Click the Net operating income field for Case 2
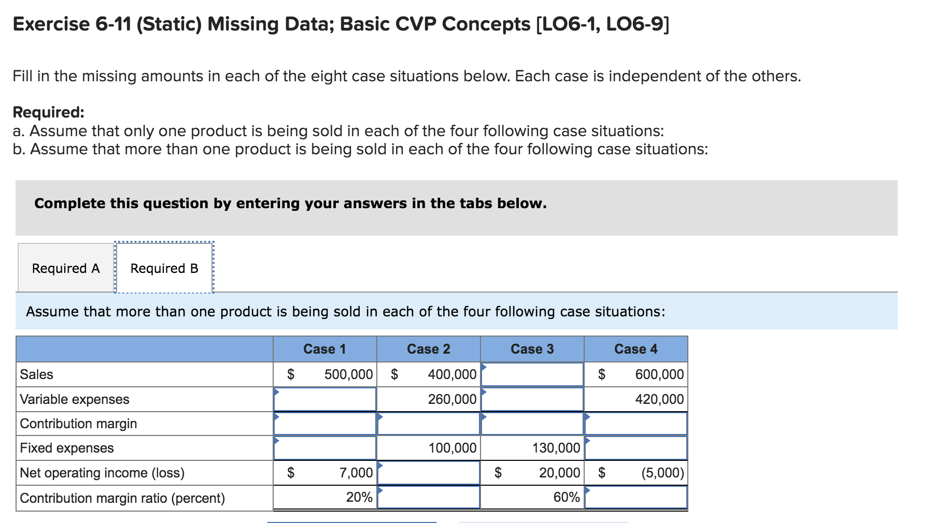Screen dimensions: 933x523 coord(428,472)
